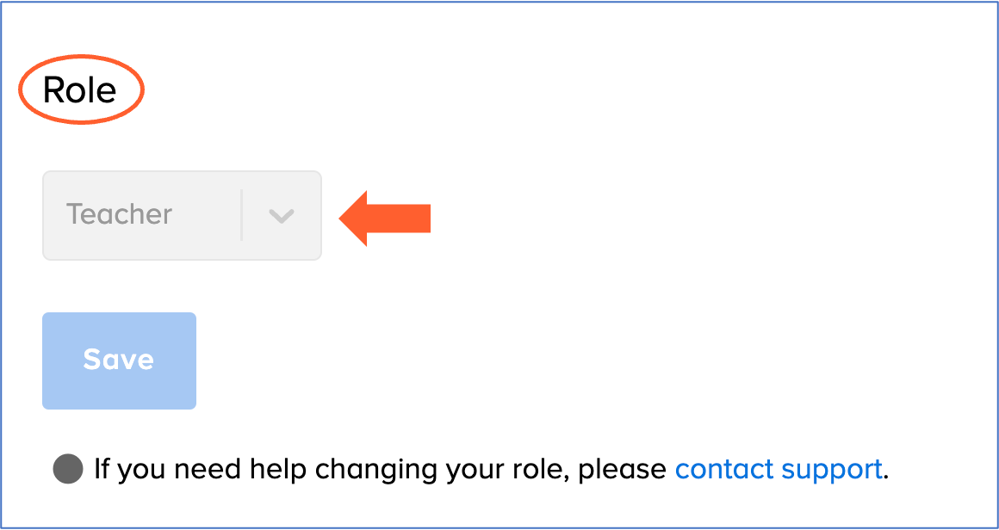
Task: Select the Teacher text in role field
Action: (120, 214)
